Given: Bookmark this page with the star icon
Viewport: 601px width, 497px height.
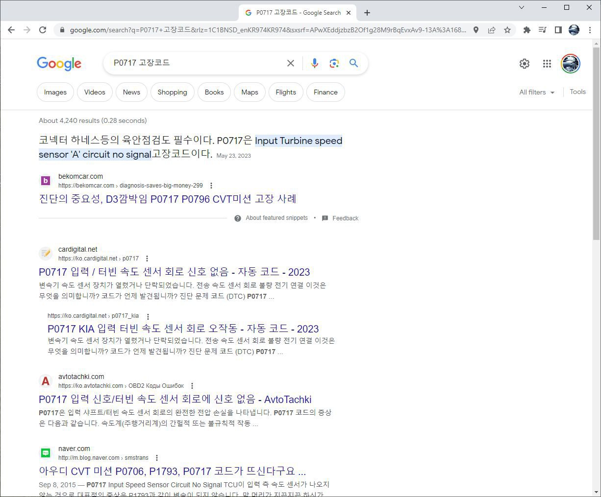Looking at the screenshot, I should pos(507,30).
